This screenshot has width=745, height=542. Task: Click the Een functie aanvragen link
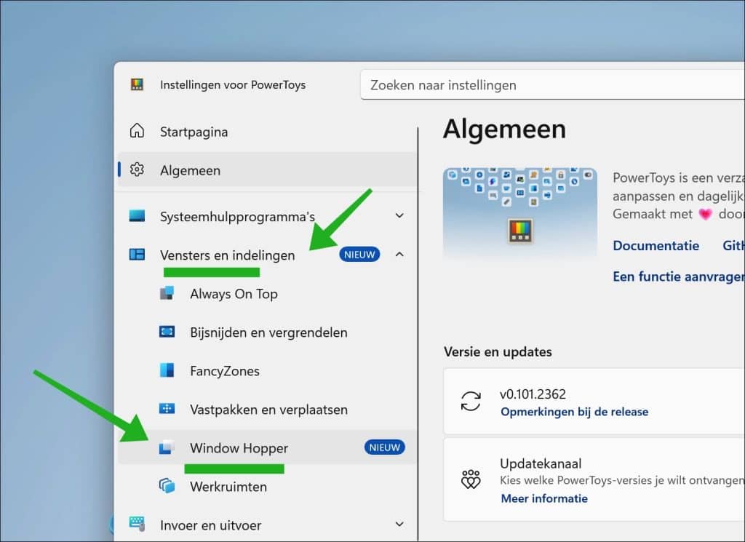[x=679, y=276]
